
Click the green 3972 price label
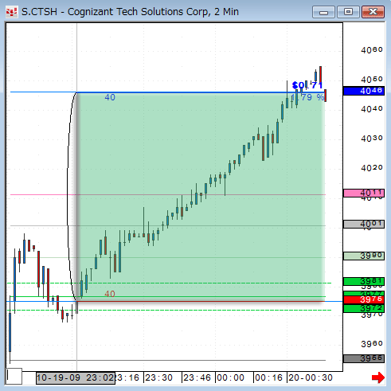(x=364, y=308)
